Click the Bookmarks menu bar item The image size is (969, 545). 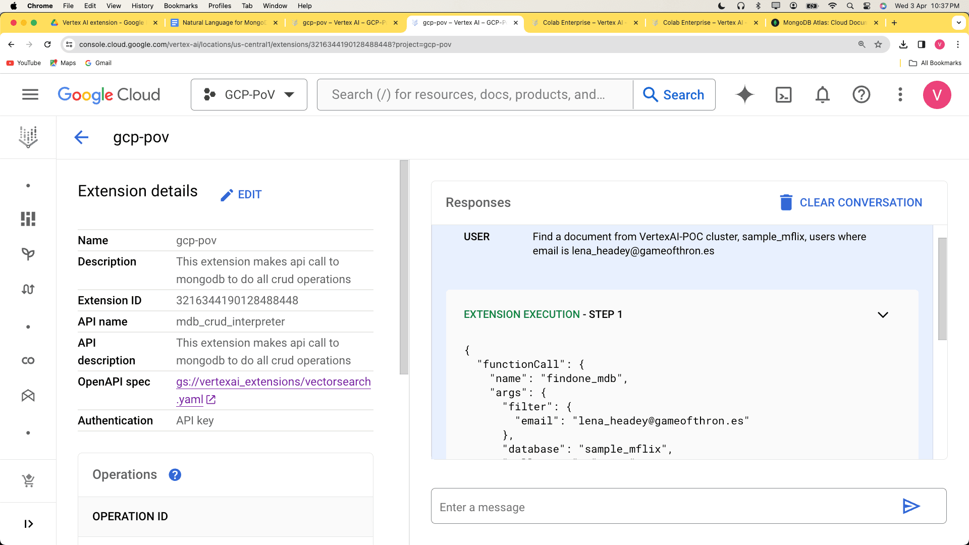pyautogui.click(x=180, y=6)
